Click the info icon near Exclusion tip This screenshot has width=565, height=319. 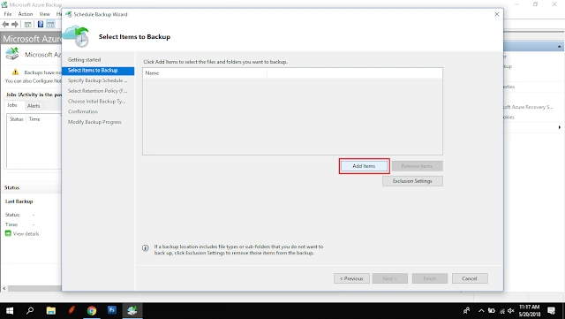point(146,248)
